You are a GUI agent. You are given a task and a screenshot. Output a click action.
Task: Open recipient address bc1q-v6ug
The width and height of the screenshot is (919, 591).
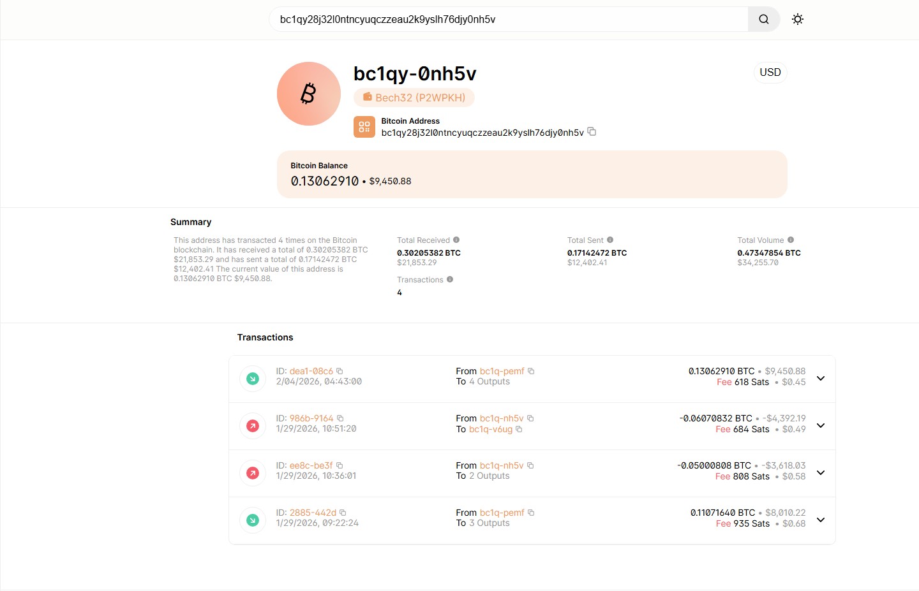tap(491, 429)
